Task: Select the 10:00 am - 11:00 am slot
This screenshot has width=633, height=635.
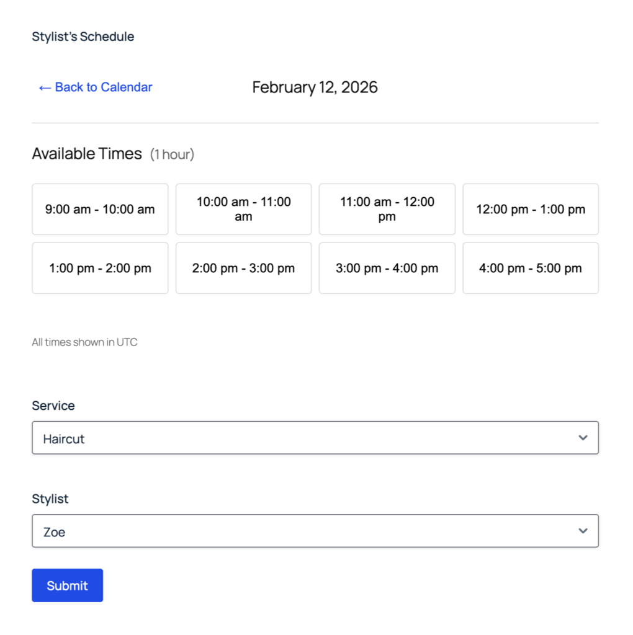Action: (243, 209)
